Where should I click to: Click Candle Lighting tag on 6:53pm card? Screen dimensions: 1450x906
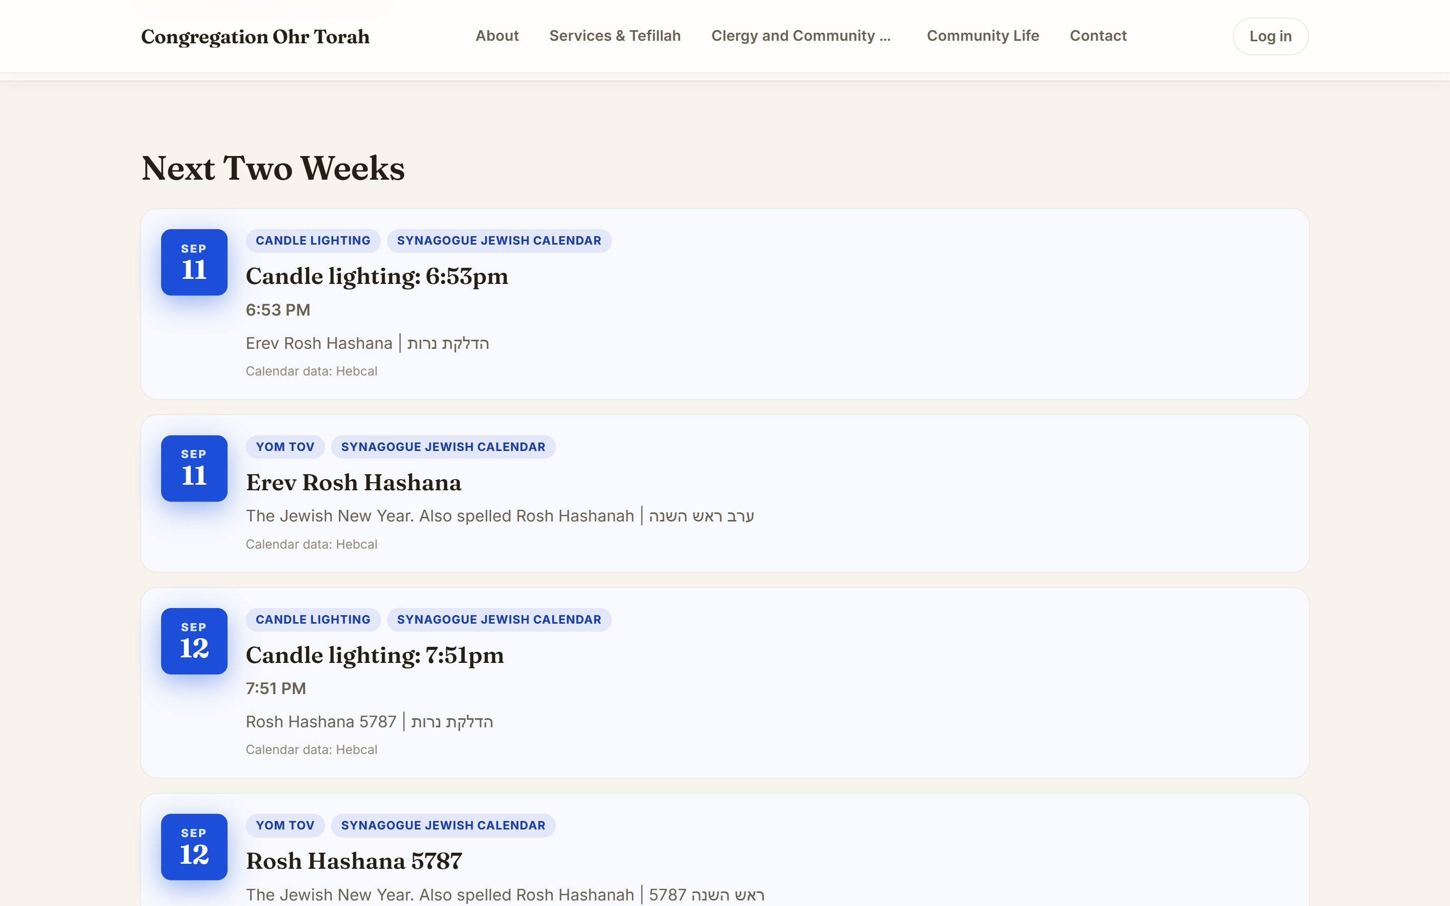(x=313, y=241)
